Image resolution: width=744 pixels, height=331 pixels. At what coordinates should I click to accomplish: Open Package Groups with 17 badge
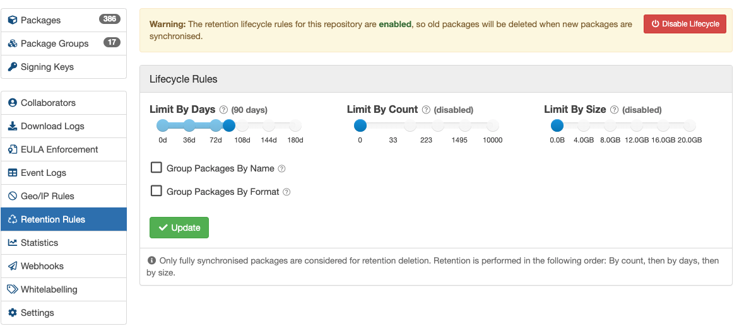coord(55,44)
